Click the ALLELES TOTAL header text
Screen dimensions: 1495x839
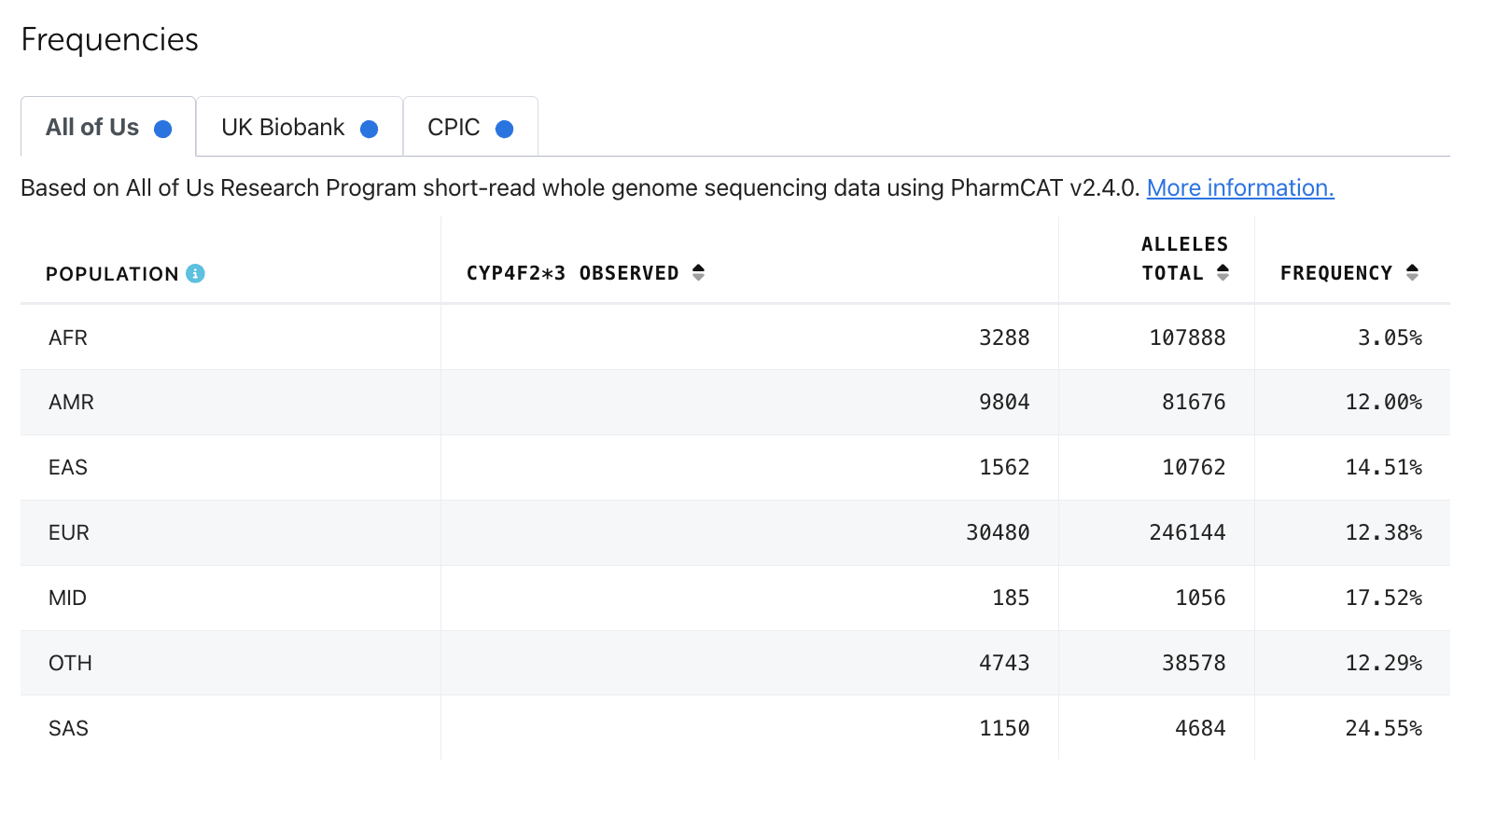point(1184,258)
